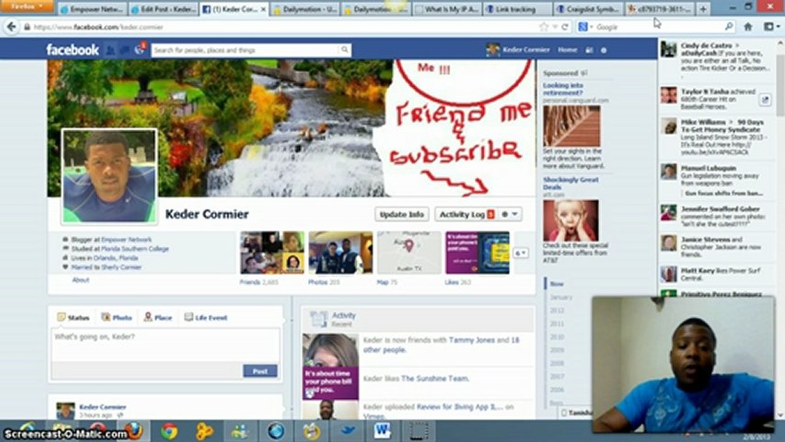Open the Map thumbnail box
The height and width of the screenshot is (442, 785).
[409, 252]
